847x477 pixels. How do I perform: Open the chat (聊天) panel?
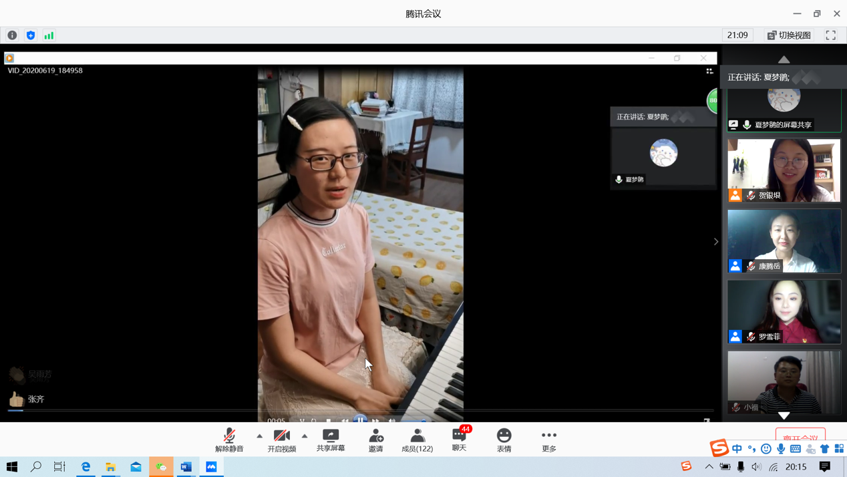point(459,440)
